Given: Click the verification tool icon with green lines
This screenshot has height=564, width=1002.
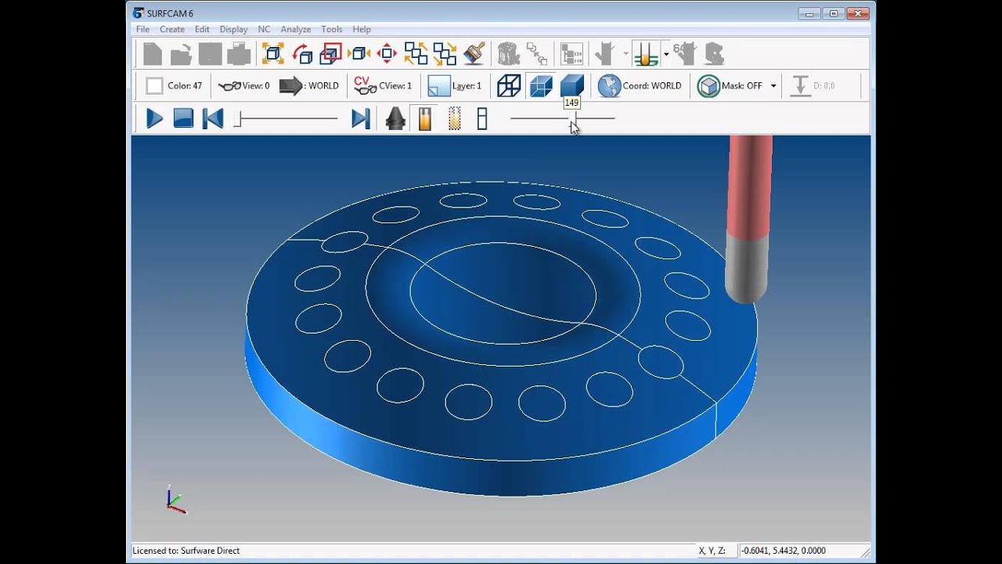Looking at the screenshot, I should [646, 53].
